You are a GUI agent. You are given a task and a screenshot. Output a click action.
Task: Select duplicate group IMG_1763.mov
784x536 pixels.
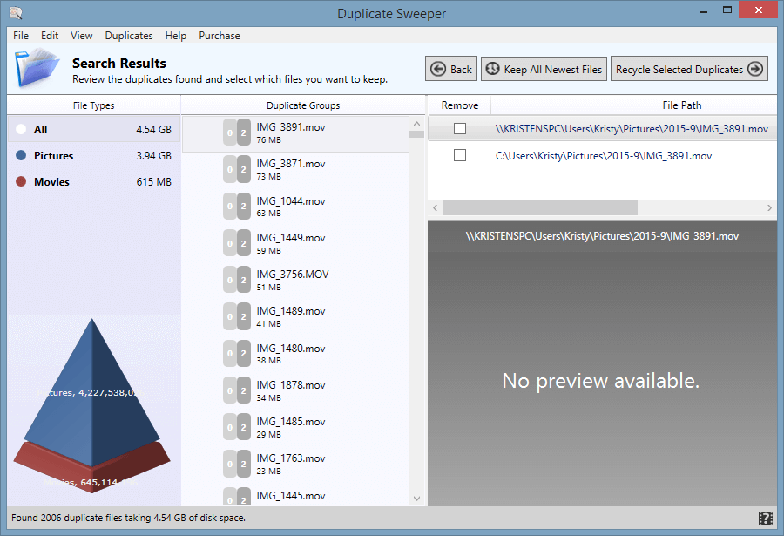(x=295, y=464)
